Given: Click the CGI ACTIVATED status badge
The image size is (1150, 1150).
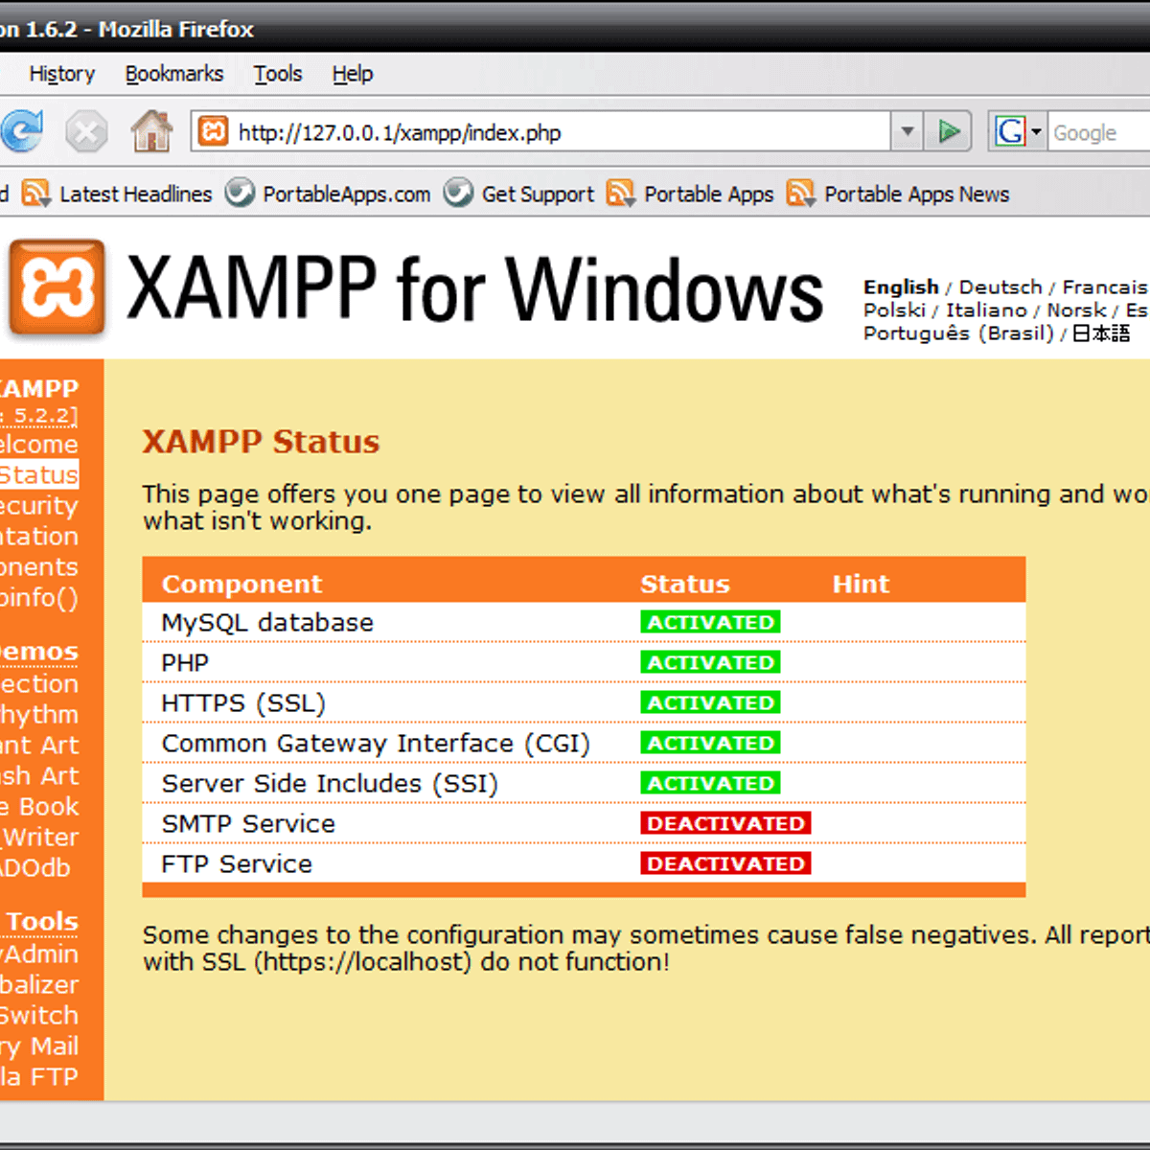Looking at the screenshot, I should click(x=710, y=743).
